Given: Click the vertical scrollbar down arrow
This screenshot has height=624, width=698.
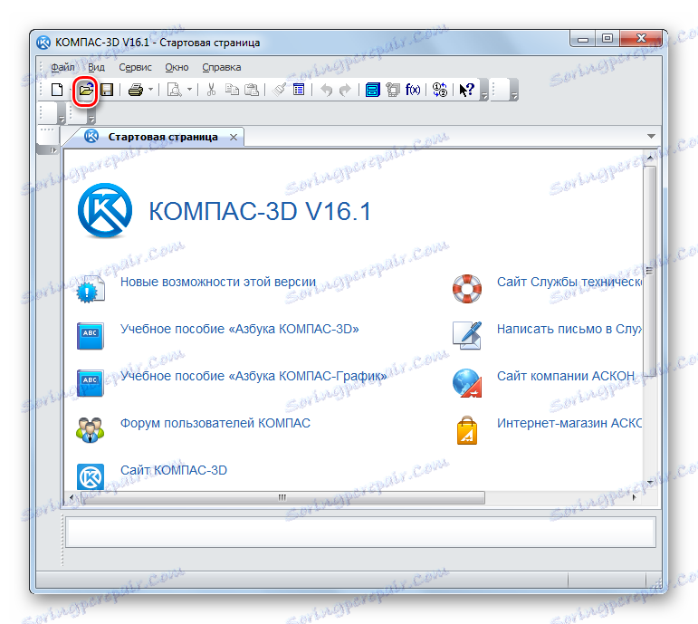Looking at the screenshot, I should pos(649,483).
